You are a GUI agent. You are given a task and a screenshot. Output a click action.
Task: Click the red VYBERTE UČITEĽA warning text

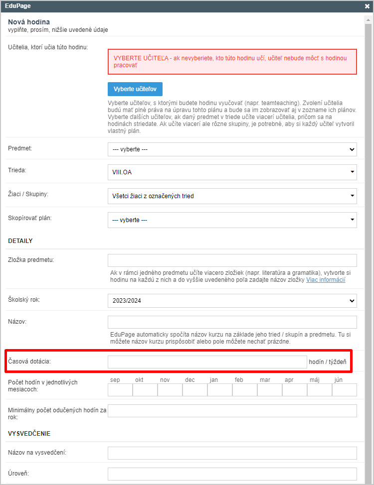[230, 62]
